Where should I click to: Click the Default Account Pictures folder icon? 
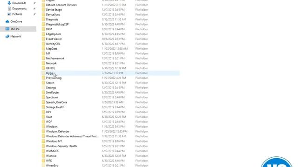tap(43, 5)
